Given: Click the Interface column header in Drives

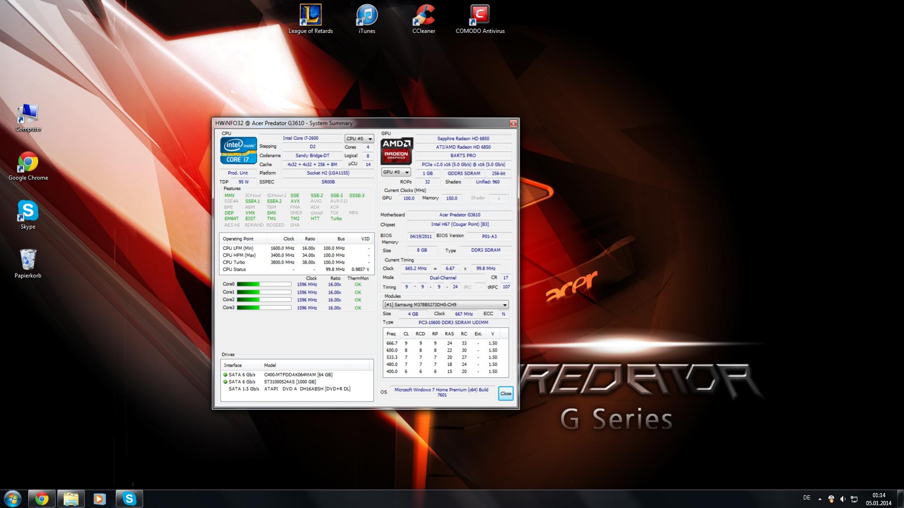Looking at the screenshot, I should click(x=241, y=365).
